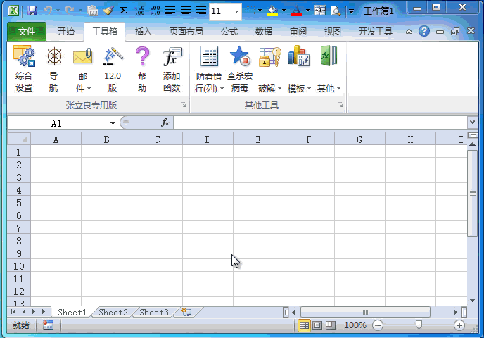Image resolution: width=484 pixels, height=338 pixels.
Task: Click the zoom slider handle
Action: pyautogui.click(x=419, y=325)
